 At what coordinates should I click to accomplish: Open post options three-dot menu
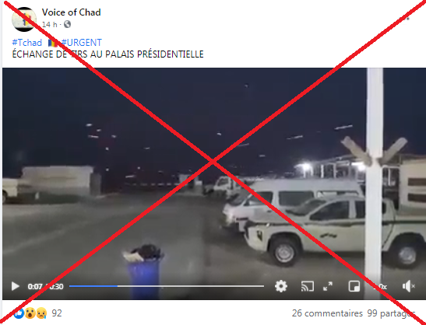[x=405, y=19]
